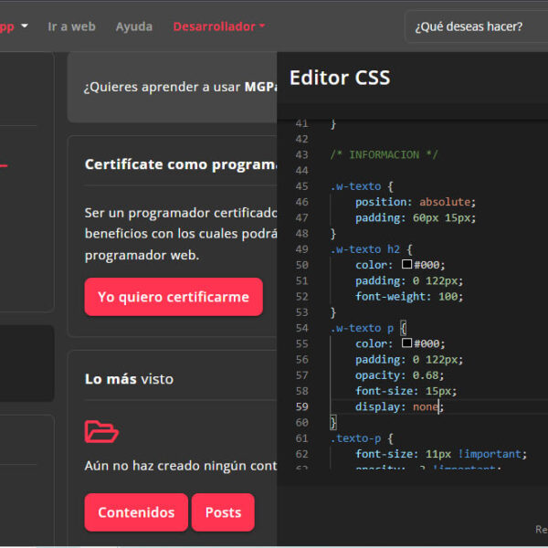Click line number 54 in the gutter
Image resolution: width=548 pixels, height=548 pixels.
point(302,328)
